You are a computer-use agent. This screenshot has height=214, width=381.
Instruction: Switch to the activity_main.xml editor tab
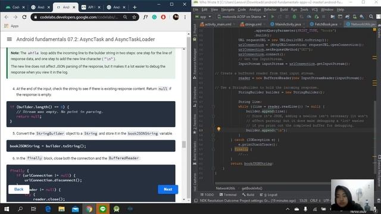point(217,24)
